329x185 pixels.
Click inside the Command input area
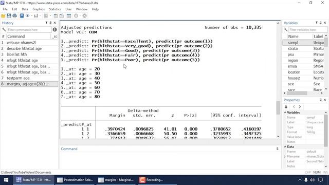[170, 160]
